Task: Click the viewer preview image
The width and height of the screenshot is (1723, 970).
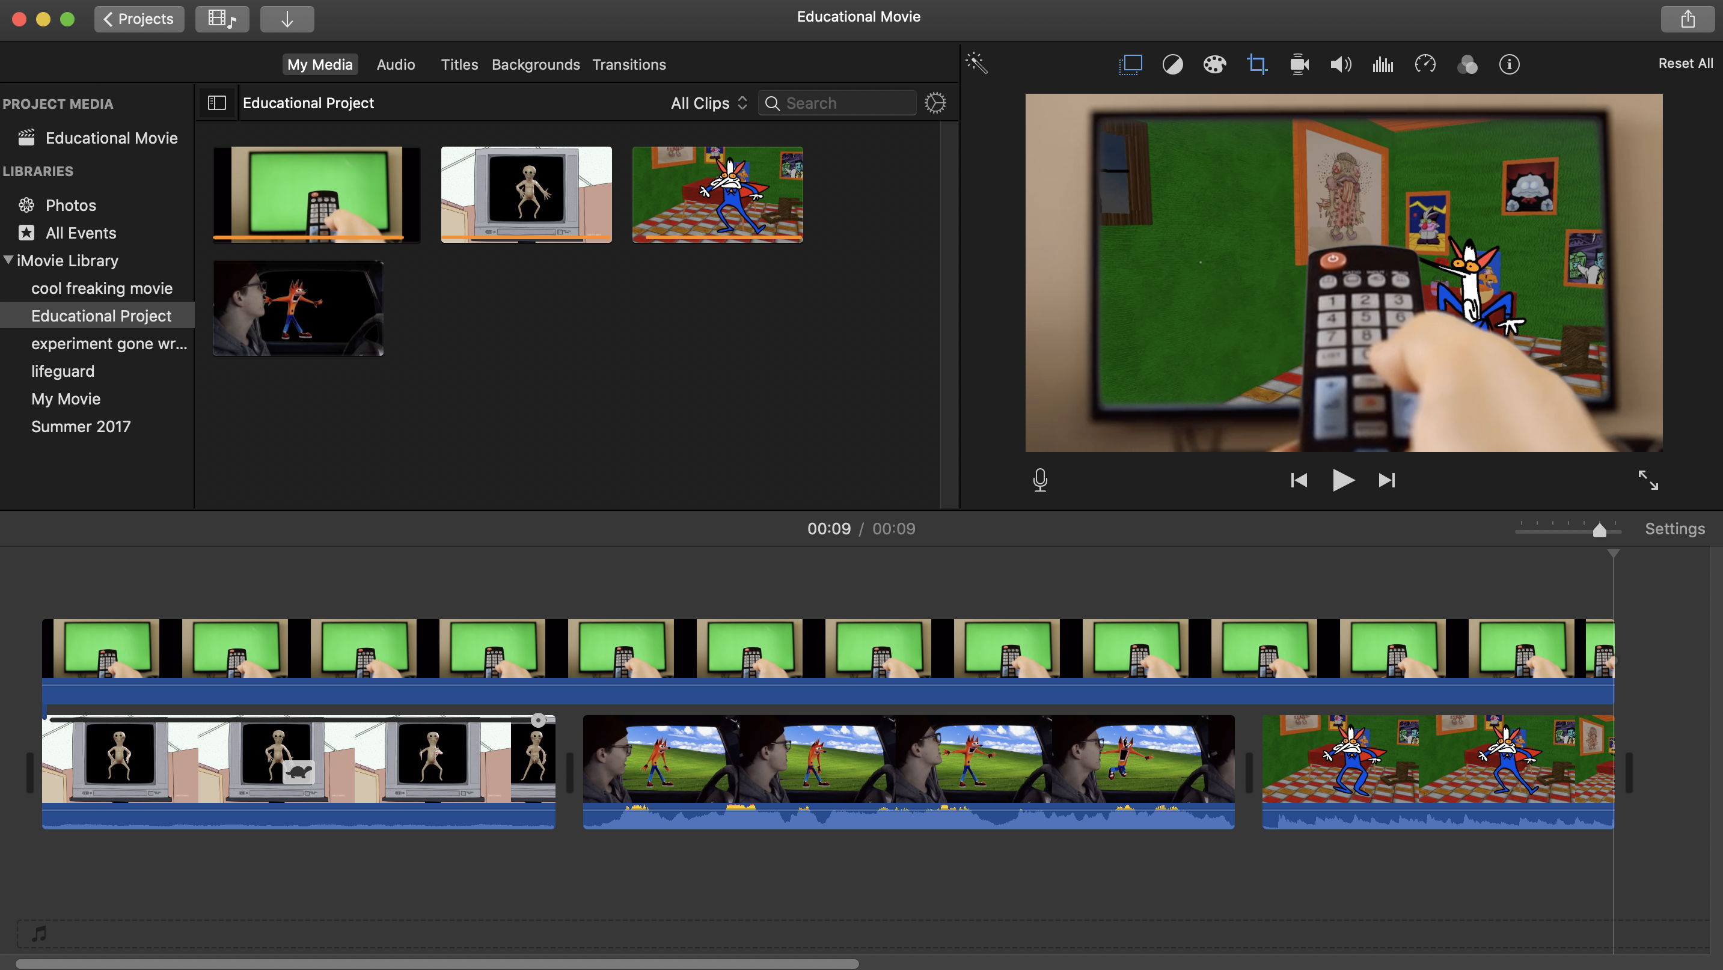Action: click(1344, 273)
